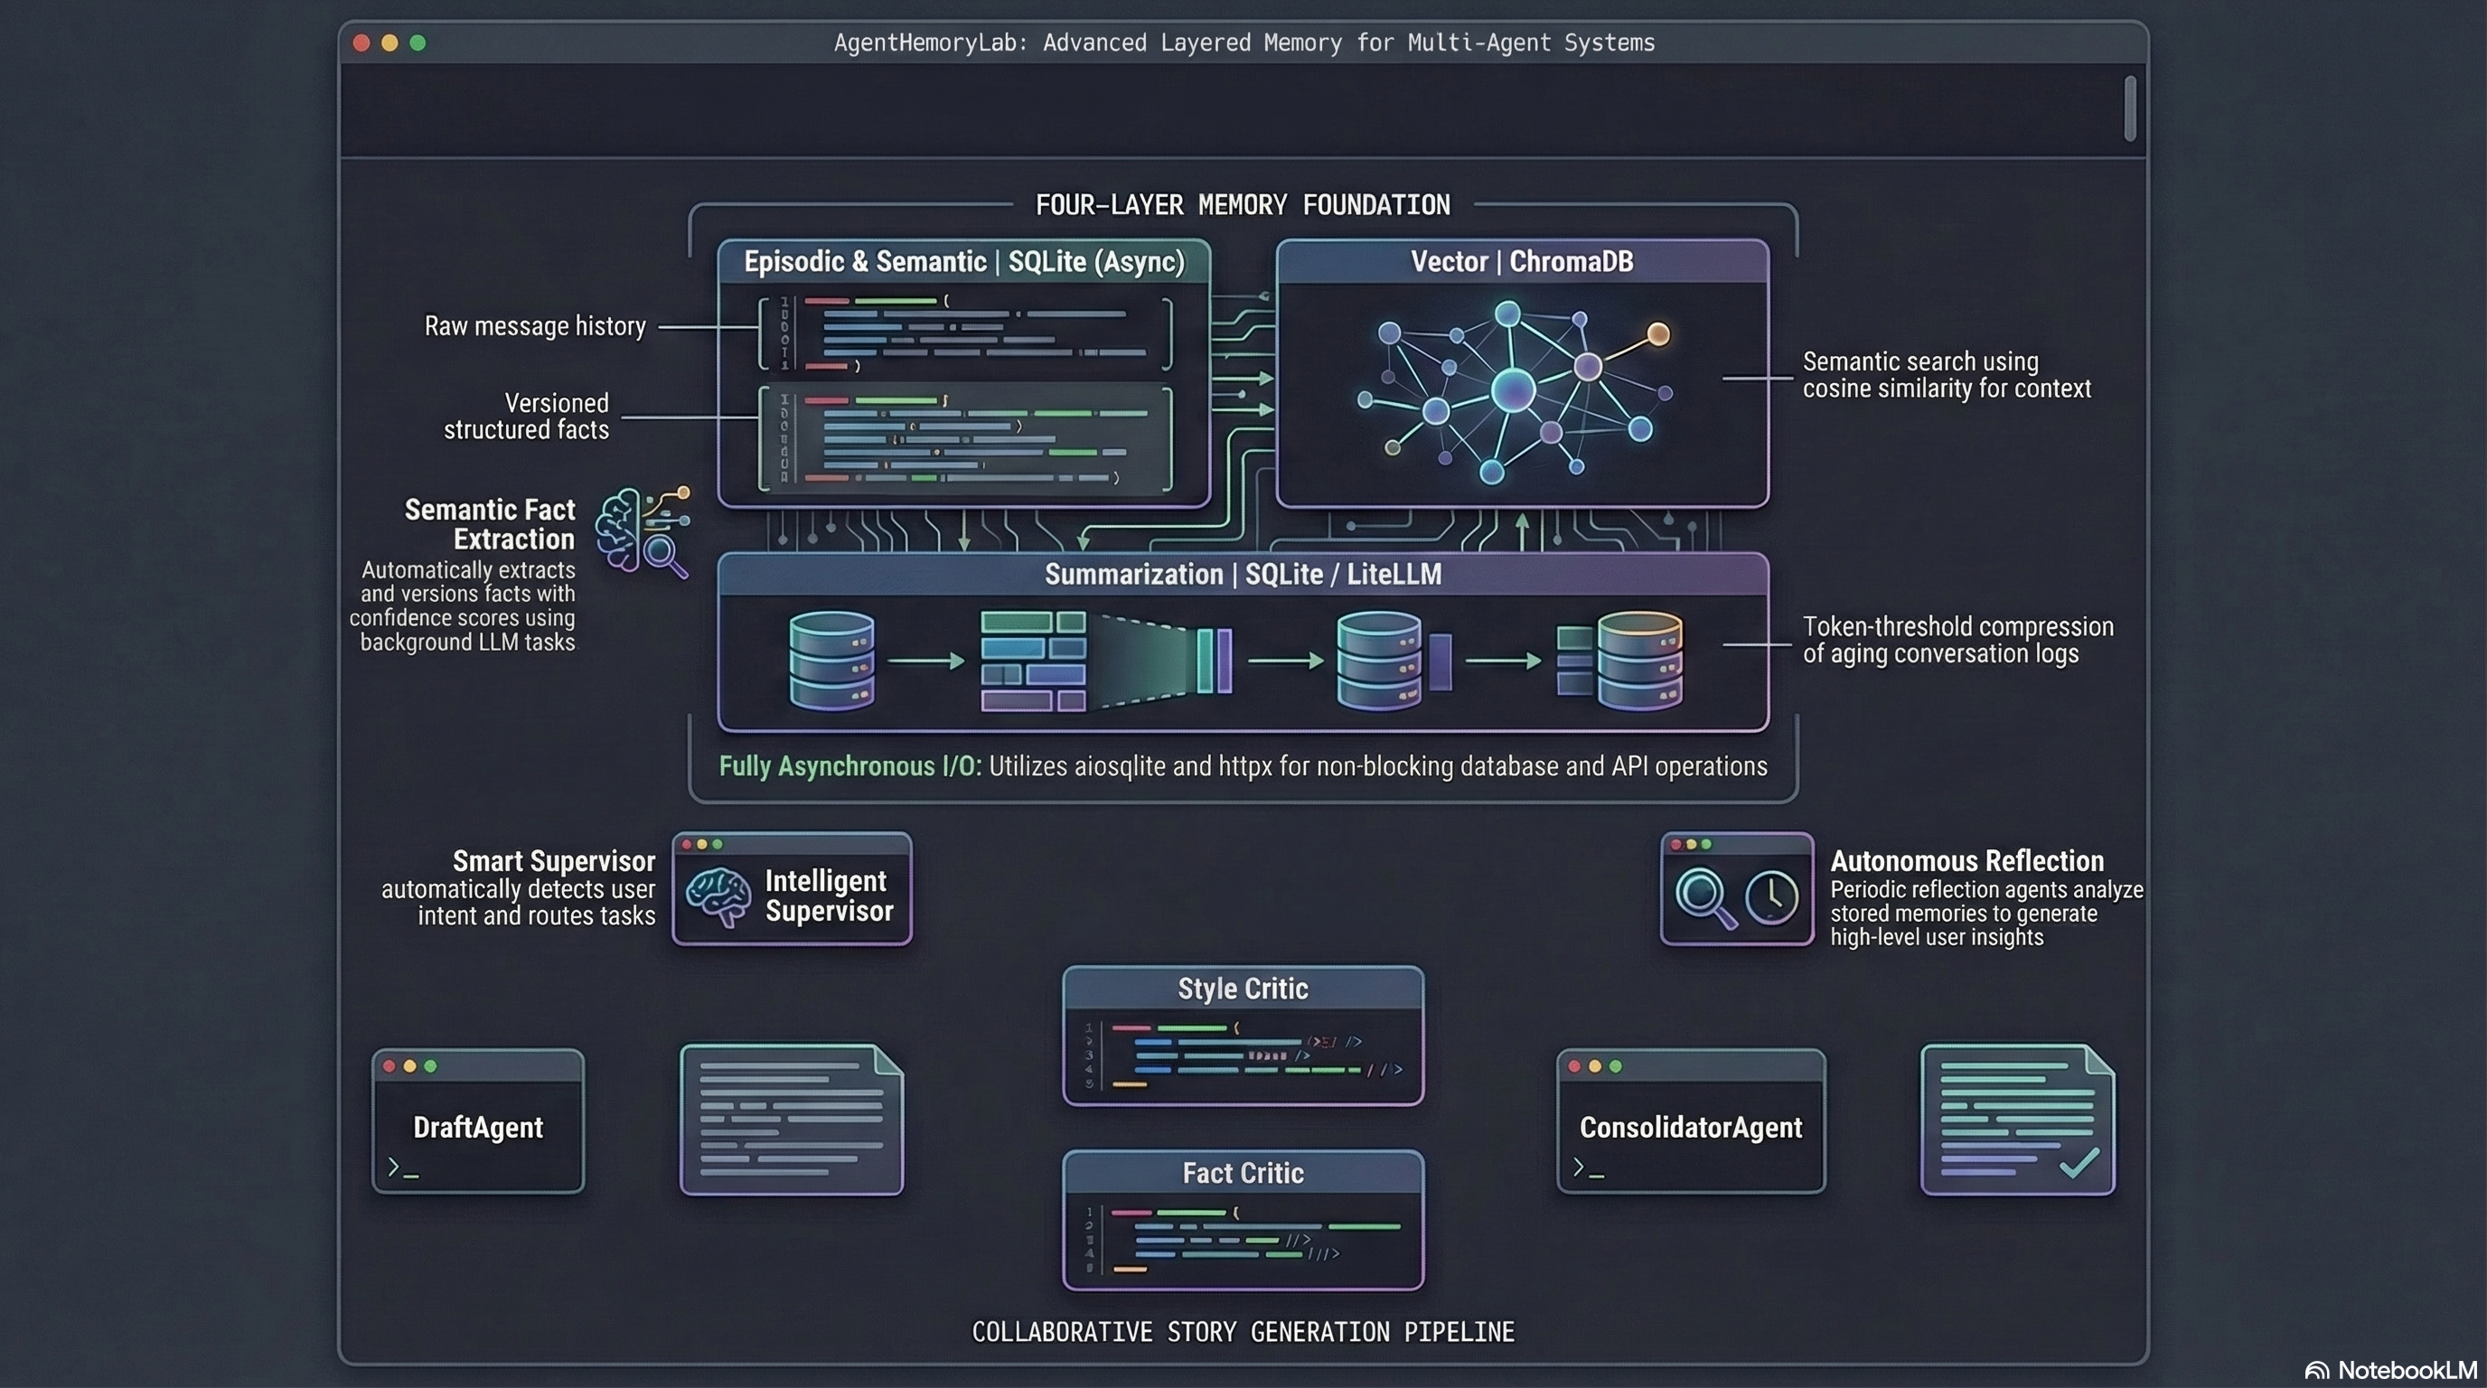Switch to the Fact Critic panel

[x=1243, y=1172]
